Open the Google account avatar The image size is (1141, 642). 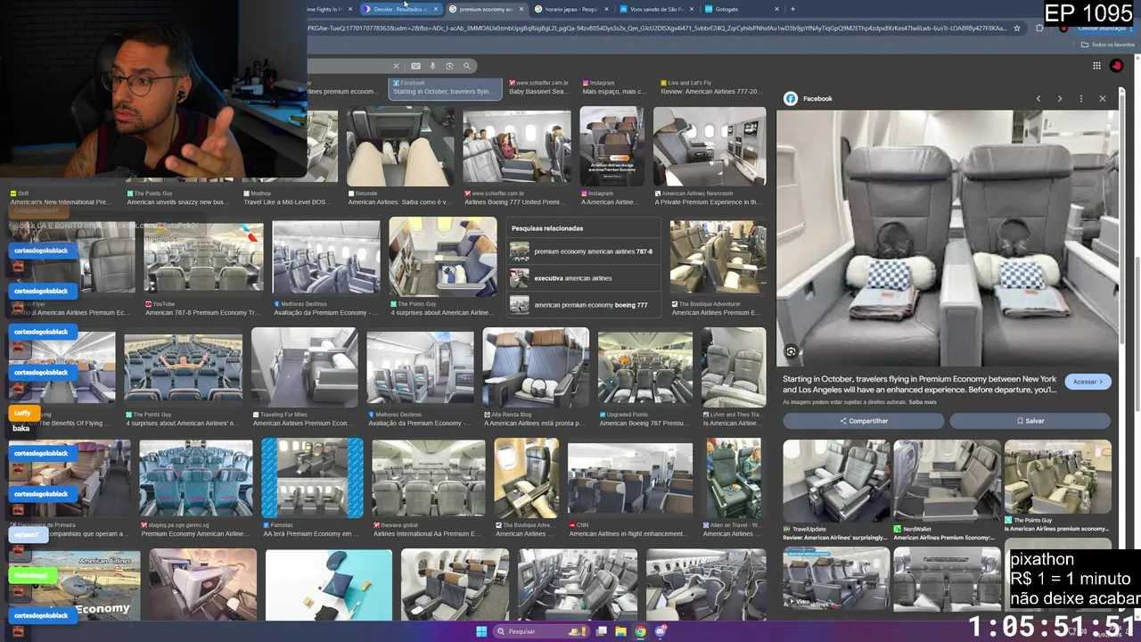(x=1117, y=65)
